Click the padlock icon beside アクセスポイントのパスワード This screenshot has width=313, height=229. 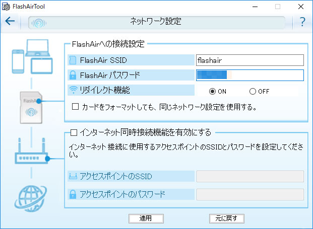(73, 194)
